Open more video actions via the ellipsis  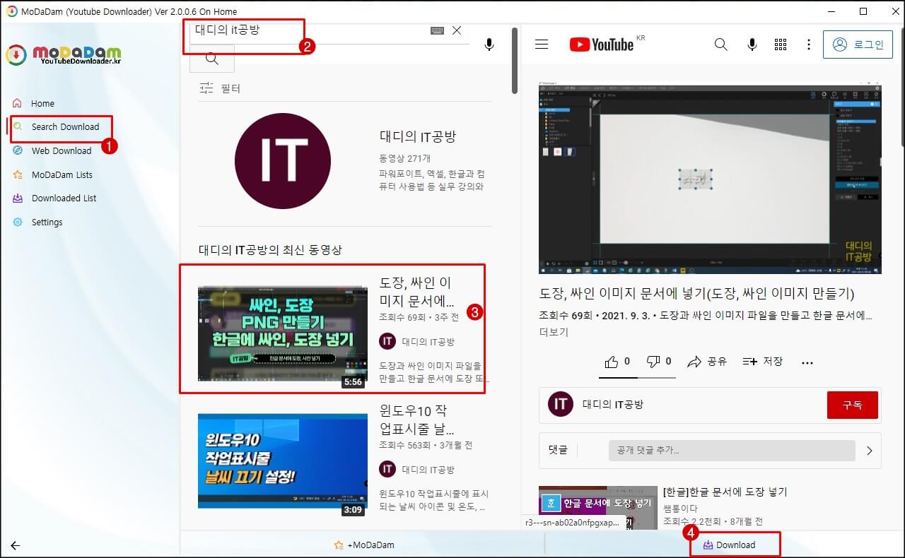(x=807, y=362)
